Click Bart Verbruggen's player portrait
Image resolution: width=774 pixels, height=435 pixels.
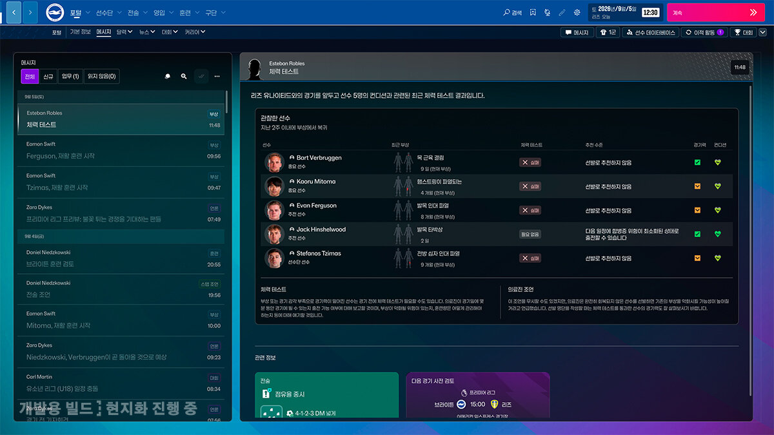pos(274,162)
